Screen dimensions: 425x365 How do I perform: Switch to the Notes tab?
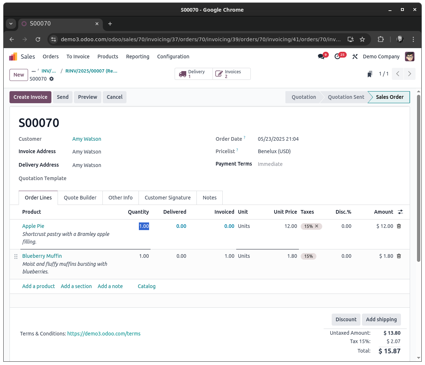(210, 198)
